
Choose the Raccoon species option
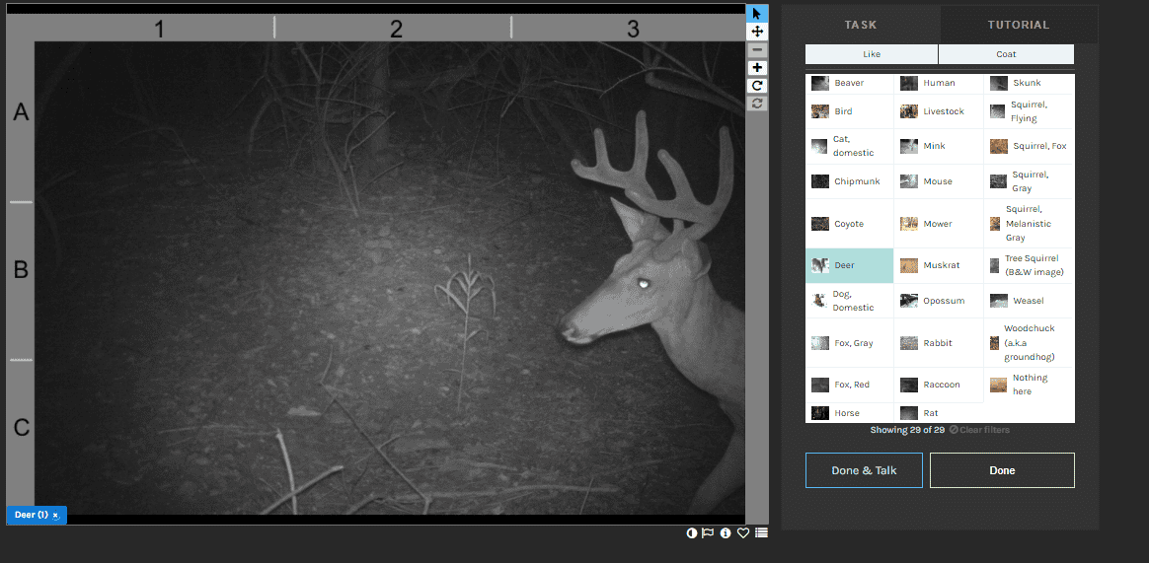pos(939,385)
